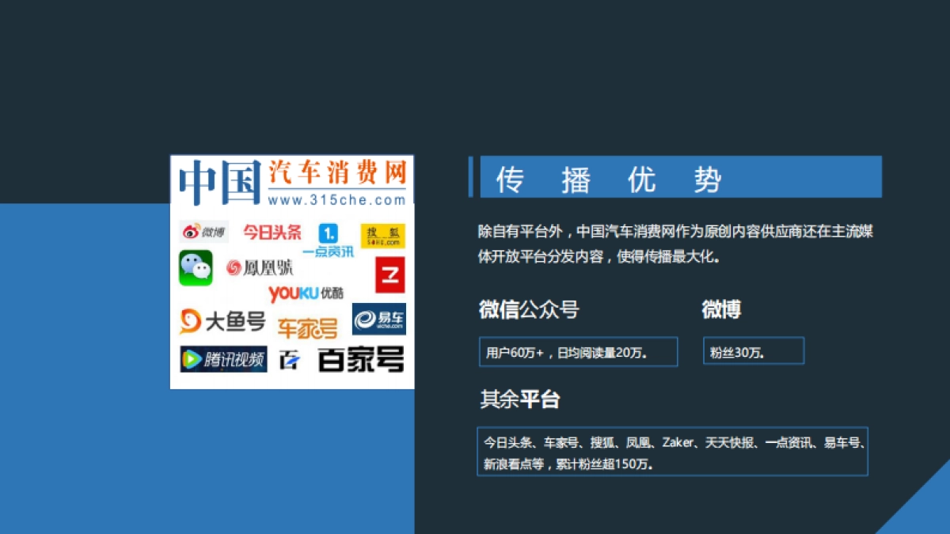The image size is (950, 534).
Task: Click the 粉丝30万 Weibo stats box
Action: (x=753, y=351)
